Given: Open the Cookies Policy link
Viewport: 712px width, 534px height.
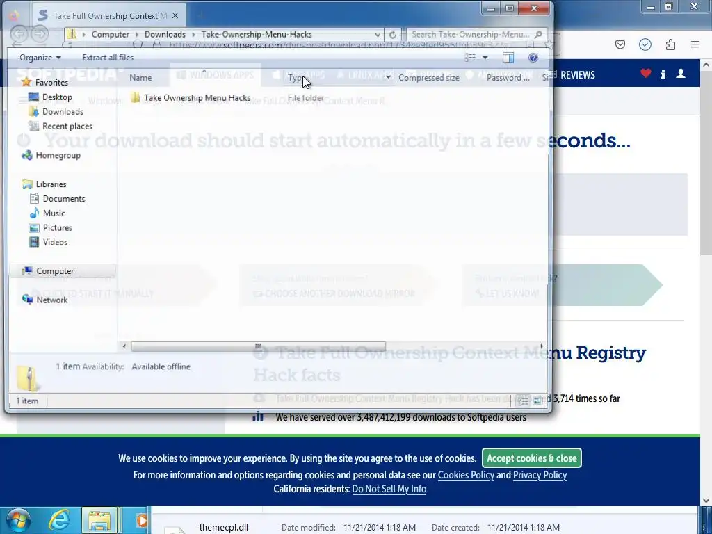Looking at the screenshot, I should coord(466,476).
